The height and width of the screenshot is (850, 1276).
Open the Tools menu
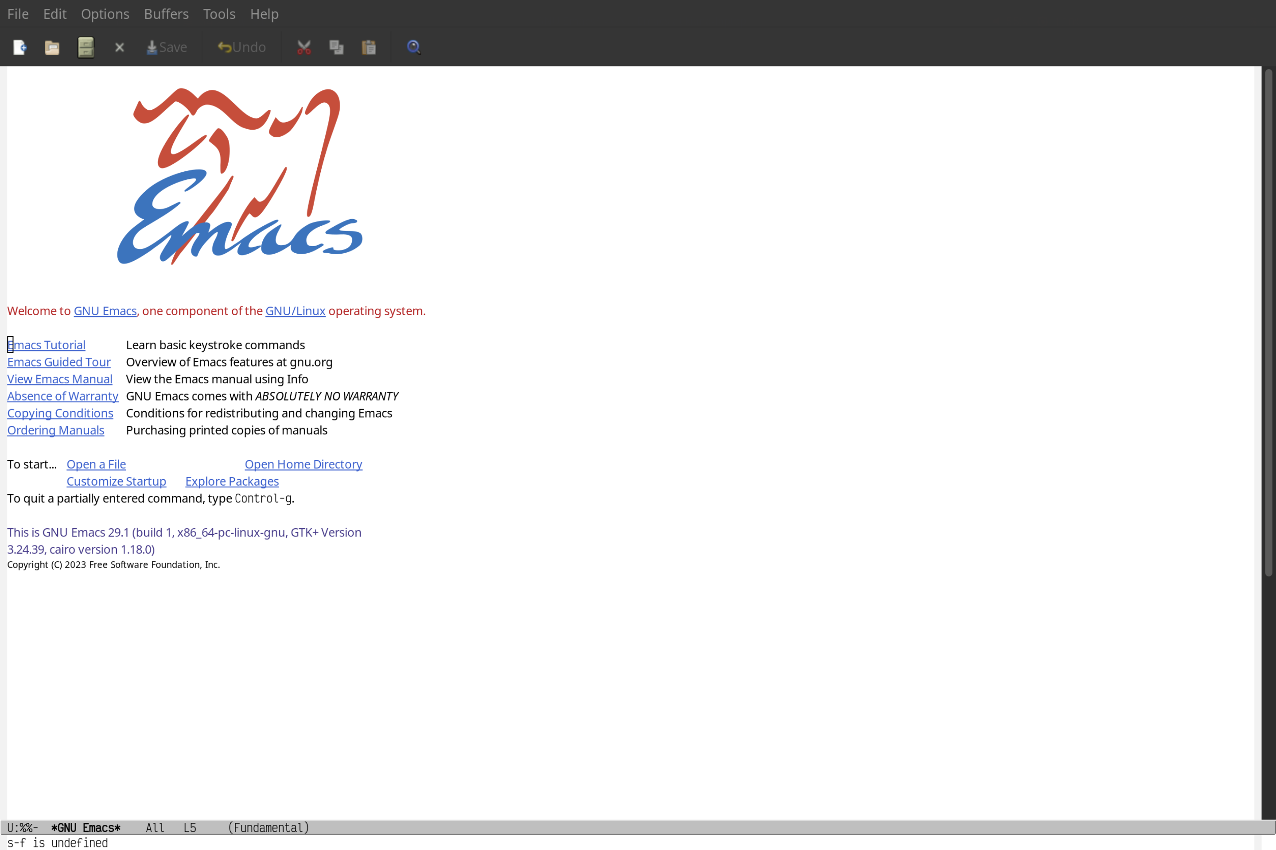219,13
